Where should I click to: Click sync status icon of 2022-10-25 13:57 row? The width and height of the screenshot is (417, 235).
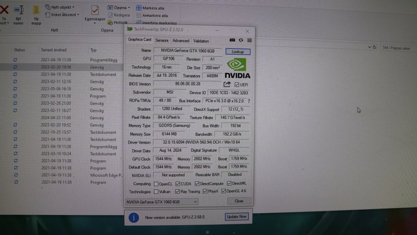pos(15,132)
